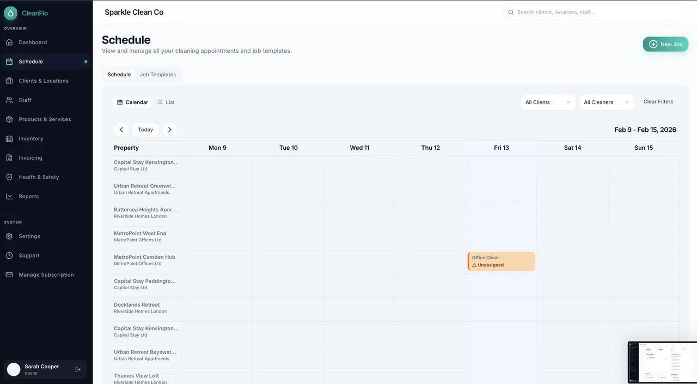Screen dimensions: 697x384
Task: Expand the All Cleaners filter dropdown
Action: pos(606,102)
